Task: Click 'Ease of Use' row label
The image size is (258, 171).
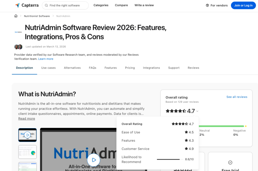Action: click(x=131, y=132)
